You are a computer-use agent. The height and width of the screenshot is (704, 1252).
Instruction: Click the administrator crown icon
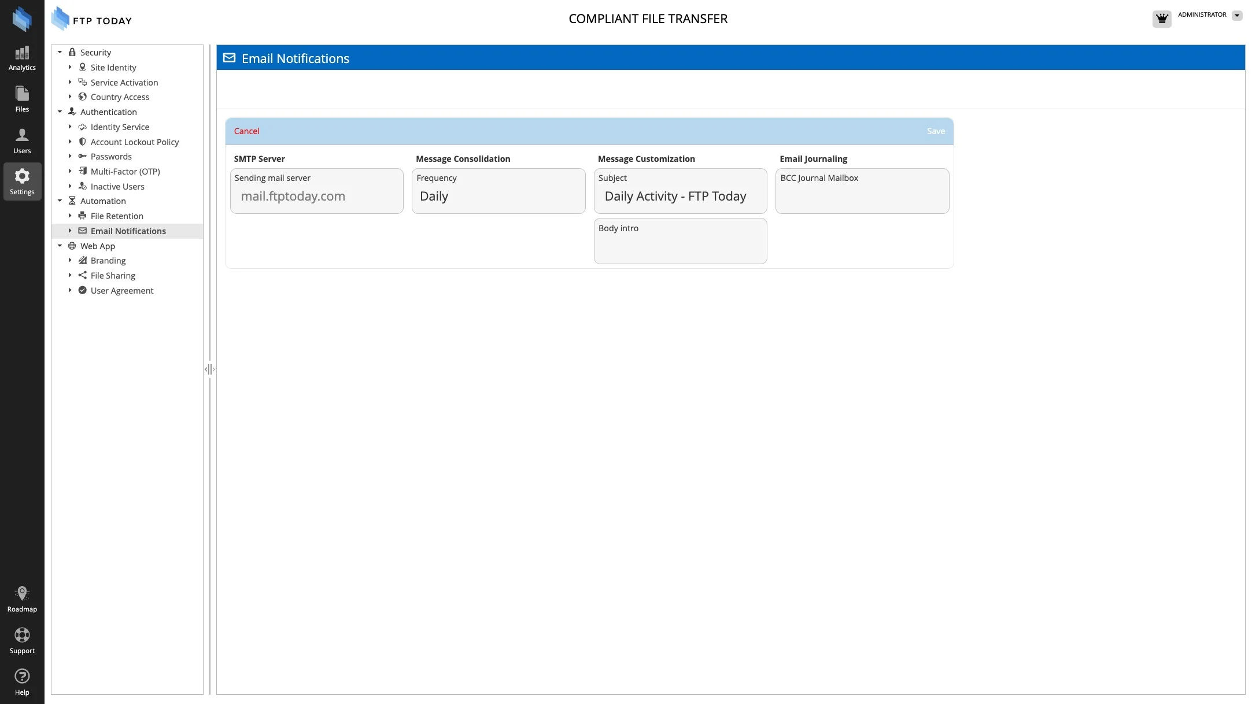tap(1161, 18)
